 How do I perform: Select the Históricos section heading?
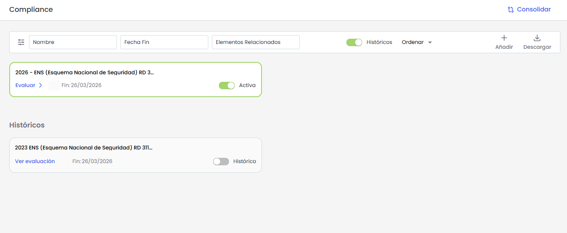[x=27, y=125]
